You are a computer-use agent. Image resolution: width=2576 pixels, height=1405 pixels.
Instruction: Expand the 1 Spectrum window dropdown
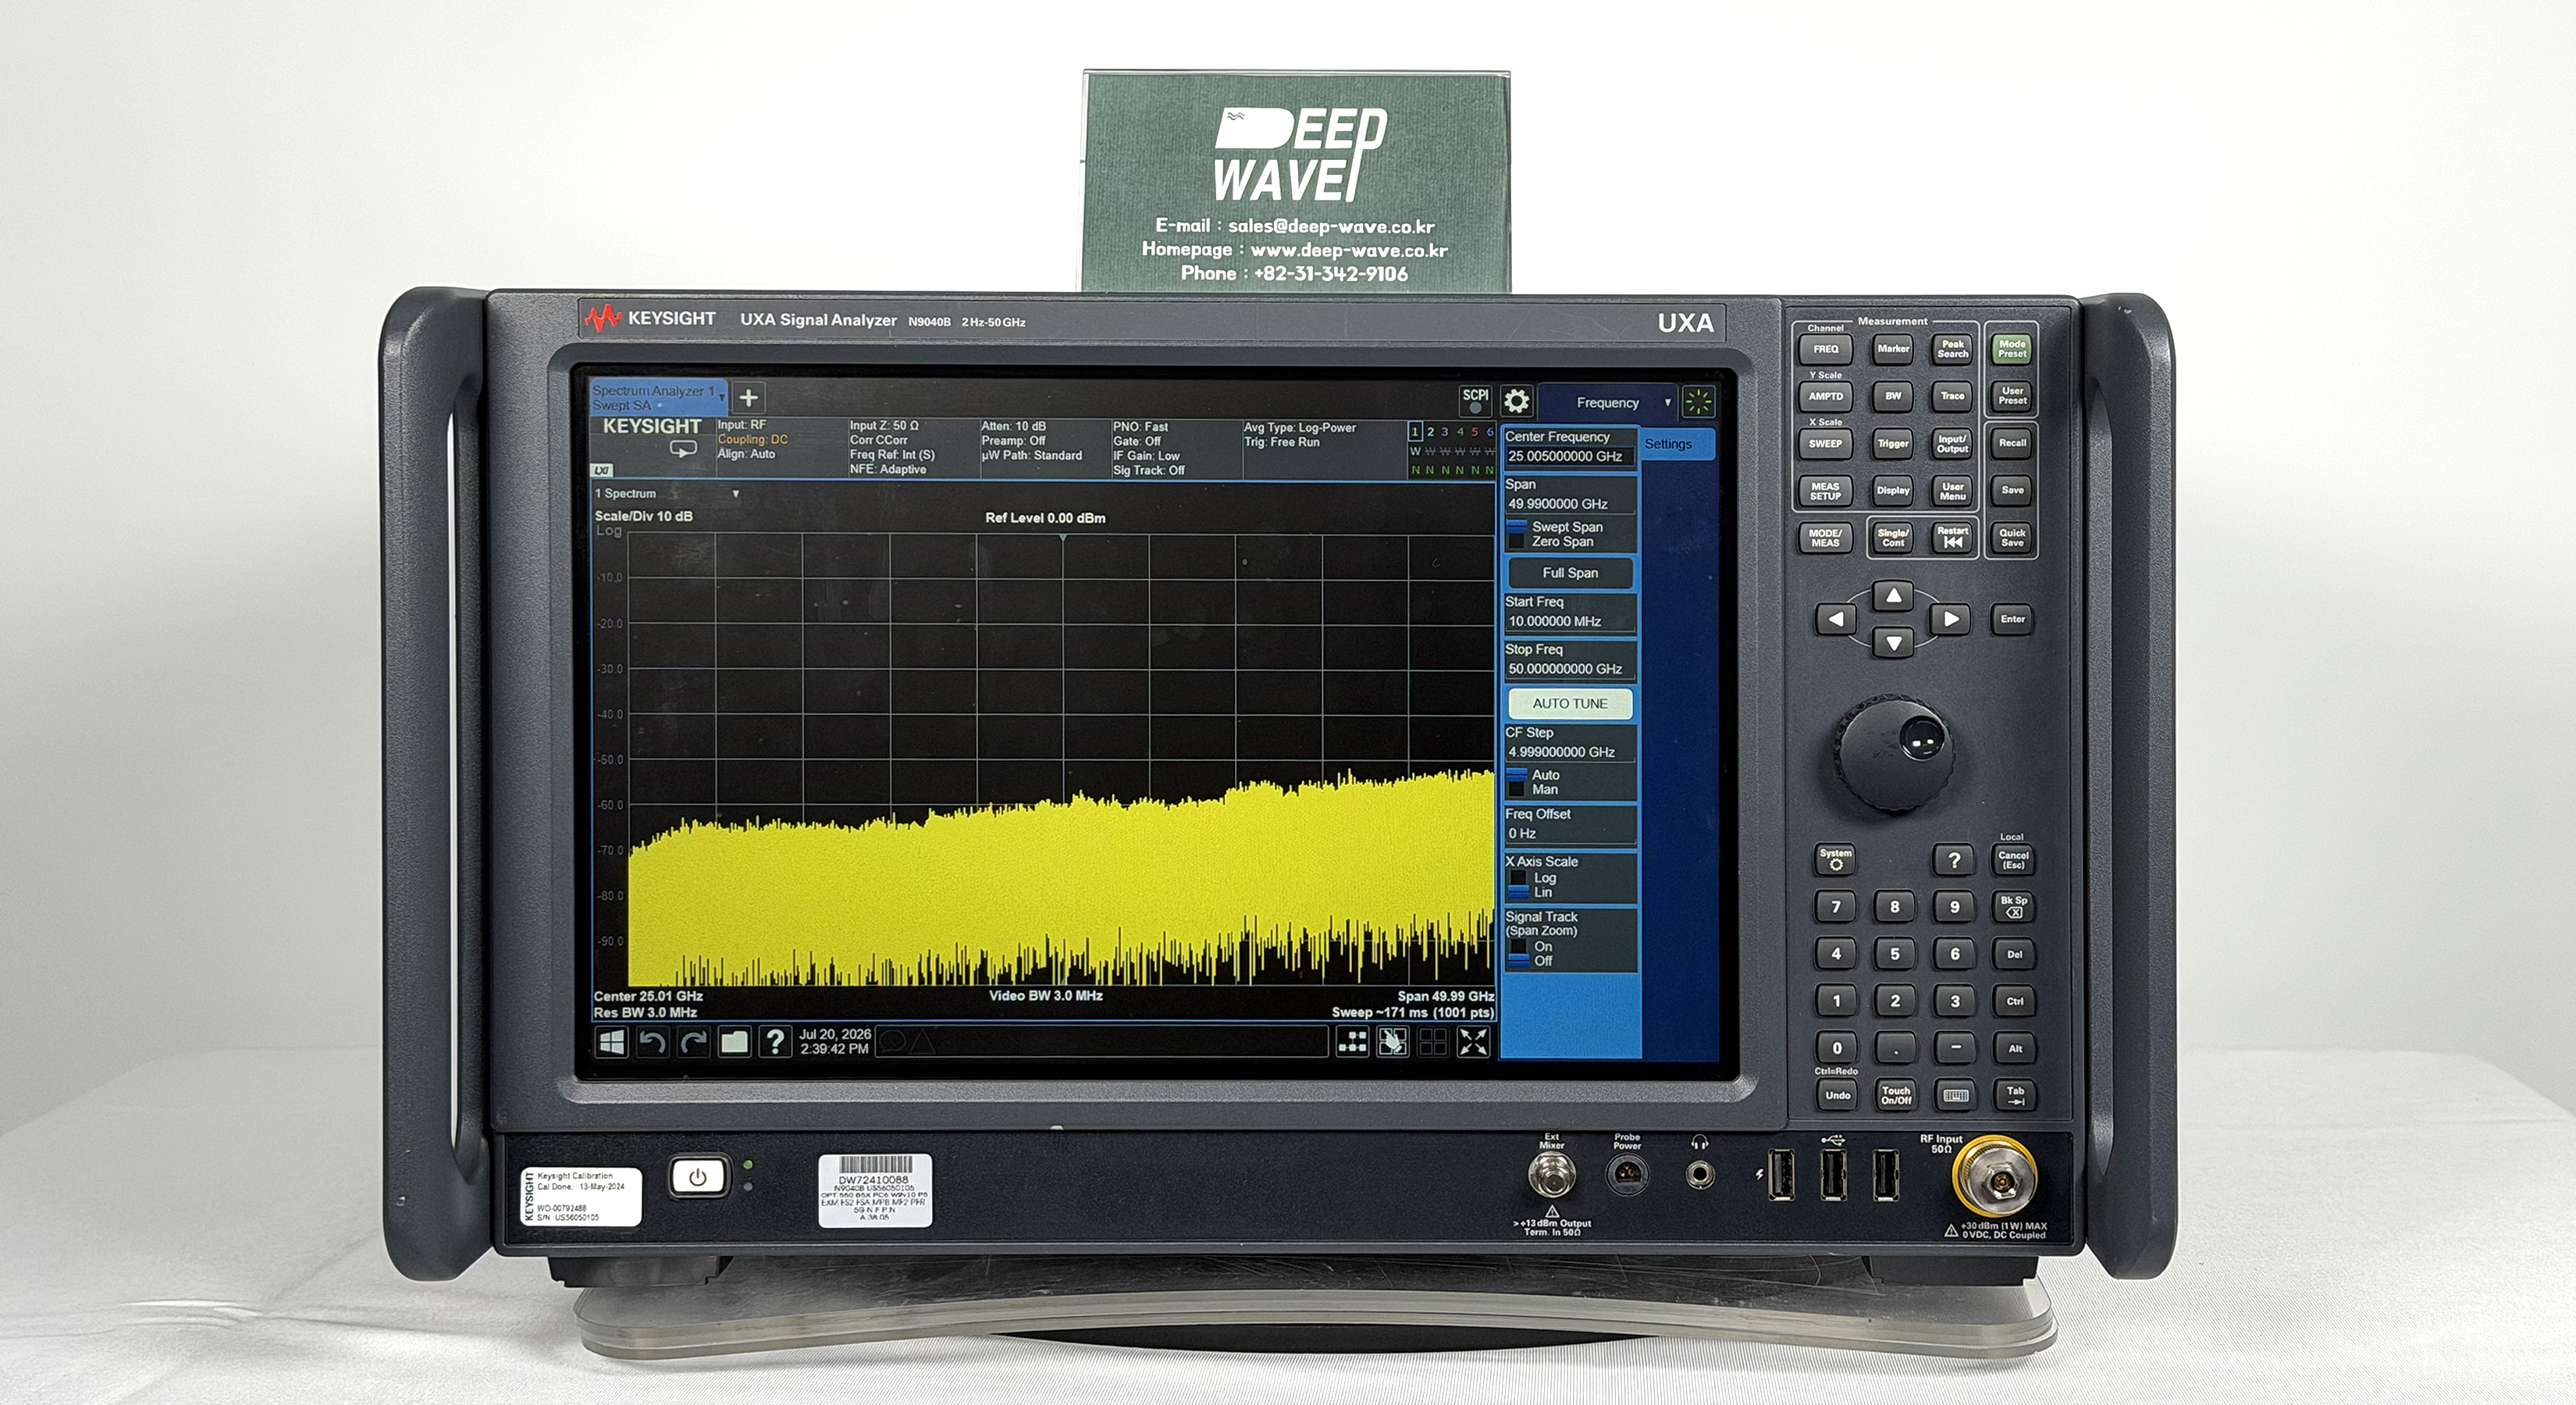click(735, 494)
